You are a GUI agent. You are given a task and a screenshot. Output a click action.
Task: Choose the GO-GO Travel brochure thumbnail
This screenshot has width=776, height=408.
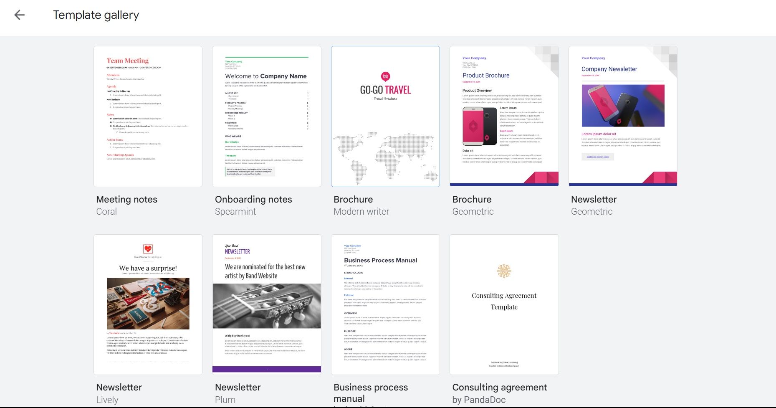point(385,117)
